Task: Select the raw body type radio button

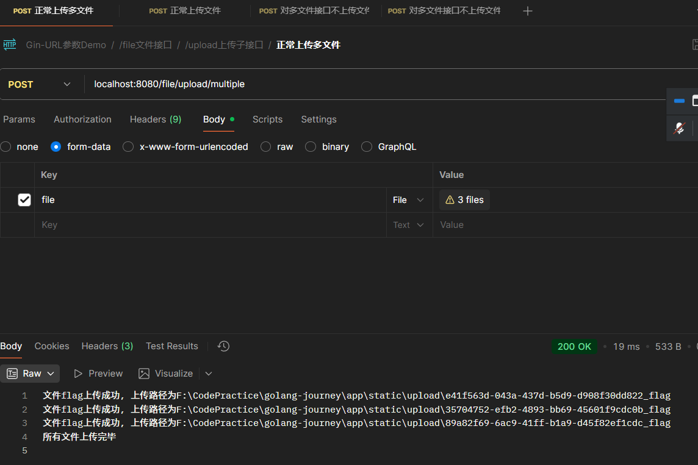Action: pos(266,147)
